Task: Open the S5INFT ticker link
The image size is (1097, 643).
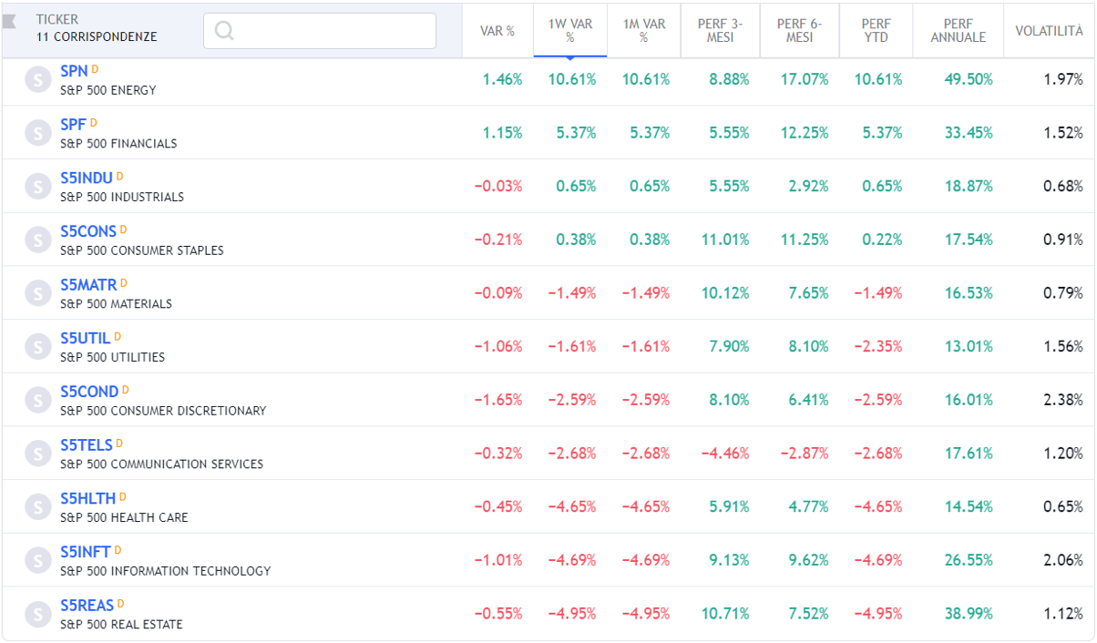Action: tap(86, 552)
